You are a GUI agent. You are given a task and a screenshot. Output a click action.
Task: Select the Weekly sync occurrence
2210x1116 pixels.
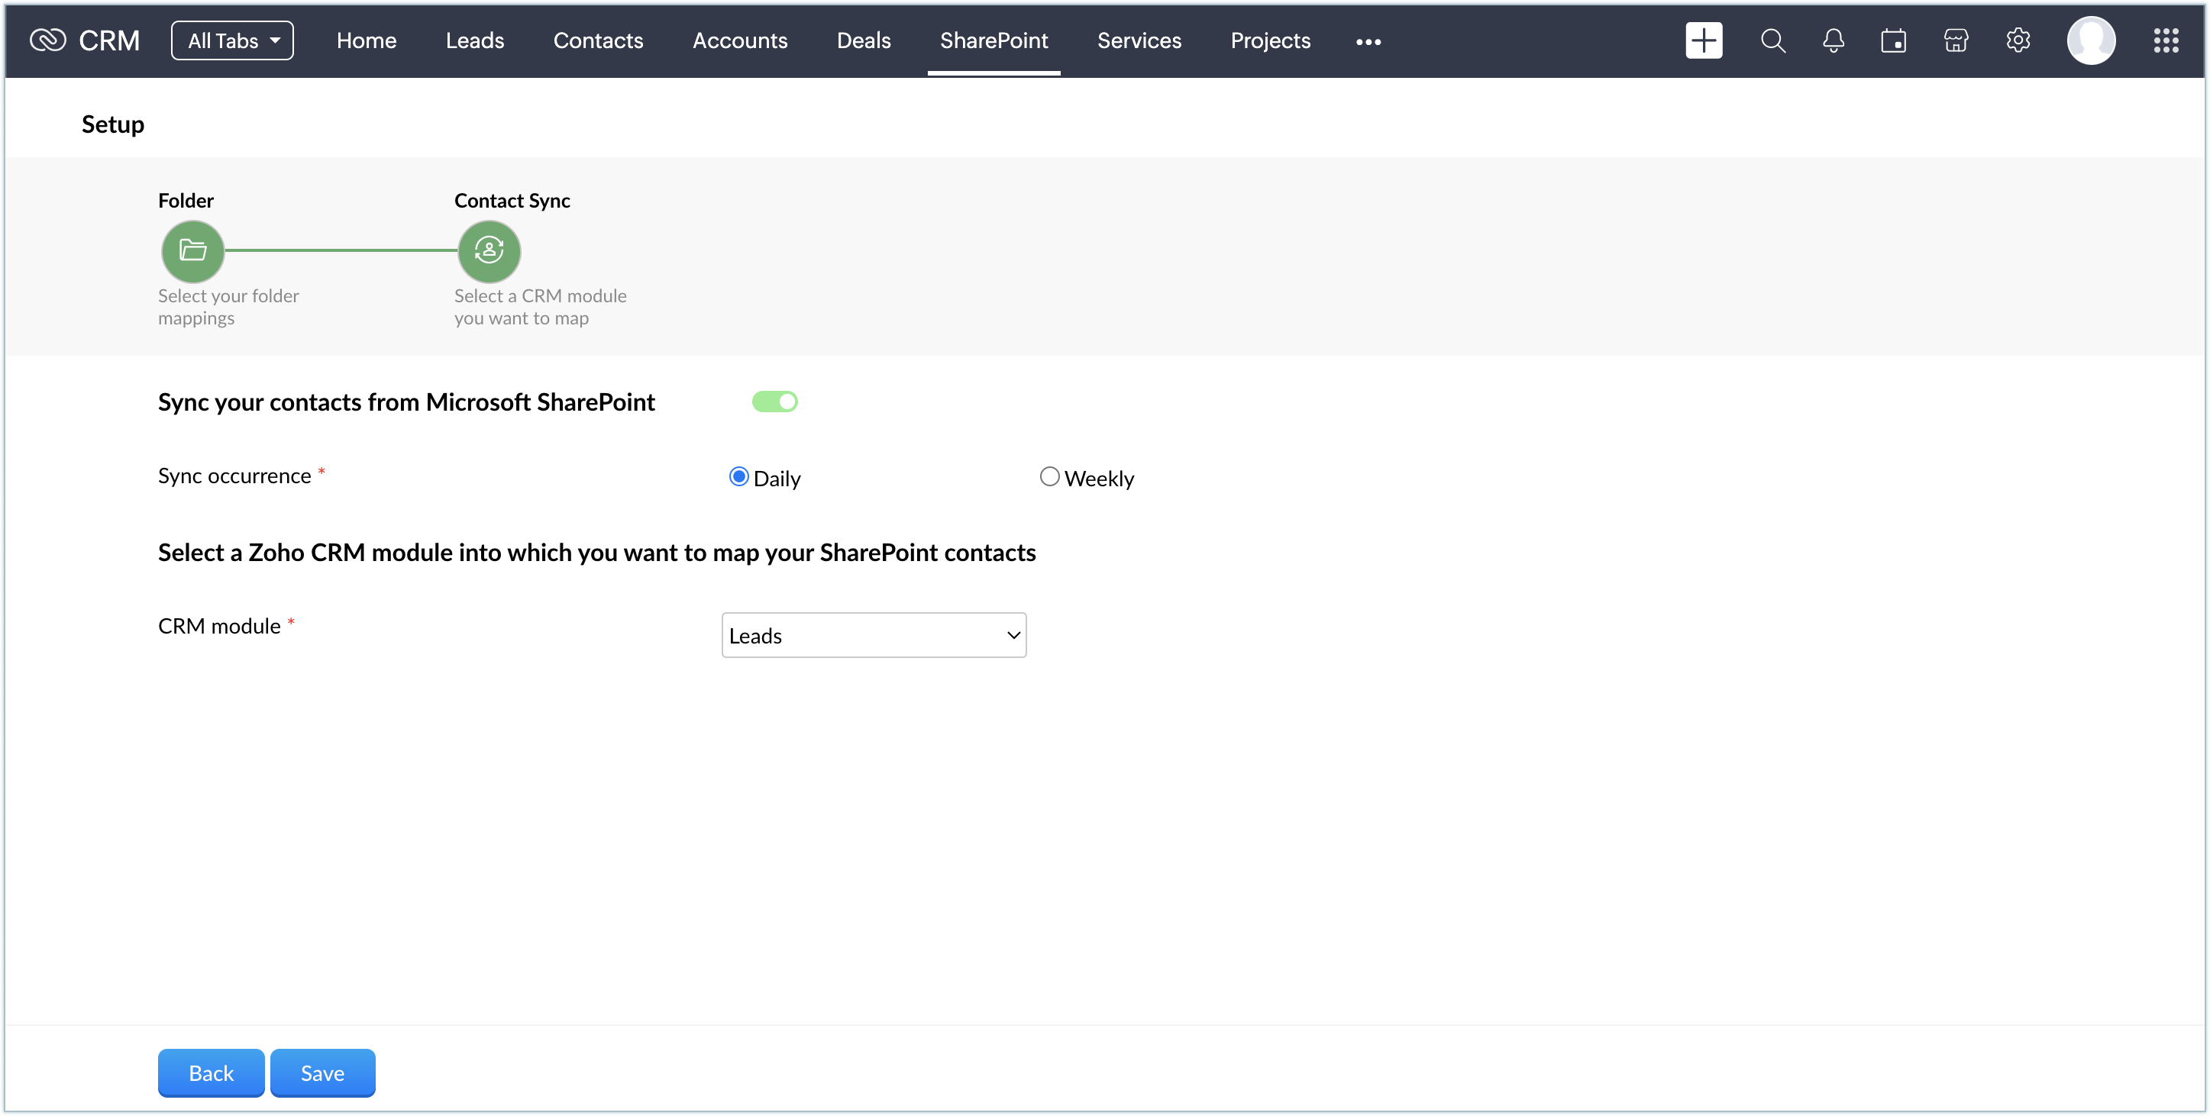pos(1049,476)
